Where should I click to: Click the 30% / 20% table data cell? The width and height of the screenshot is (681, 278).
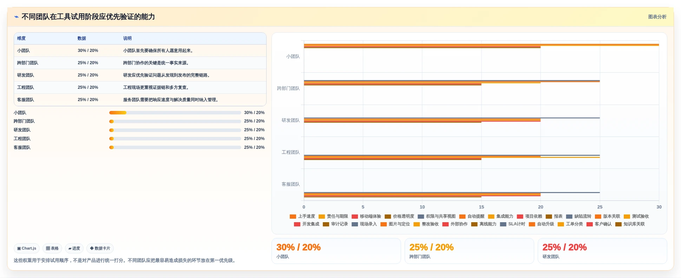click(x=88, y=51)
